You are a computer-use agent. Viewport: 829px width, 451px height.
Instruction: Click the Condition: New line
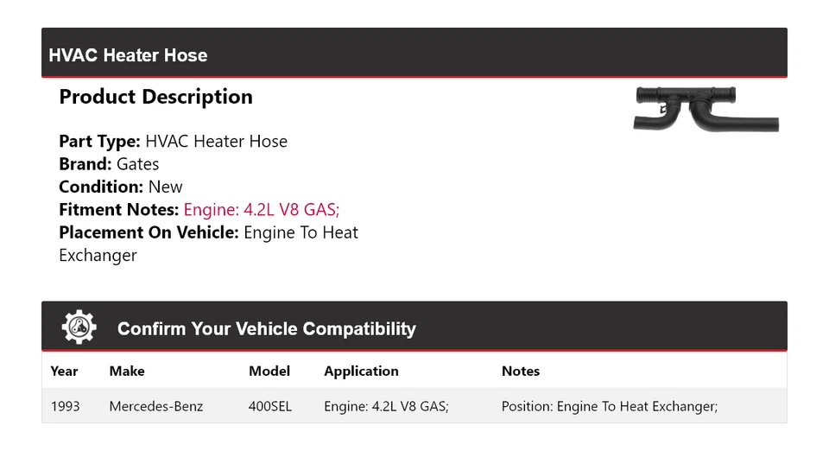click(x=121, y=187)
